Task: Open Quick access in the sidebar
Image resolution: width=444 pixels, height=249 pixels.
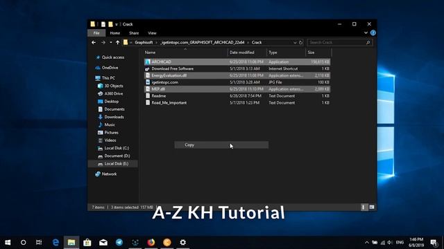Action: click(112, 57)
